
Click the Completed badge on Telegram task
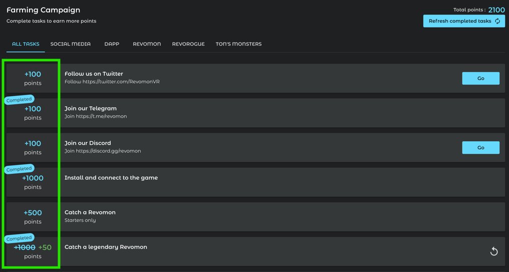click(x=19, y=100)
